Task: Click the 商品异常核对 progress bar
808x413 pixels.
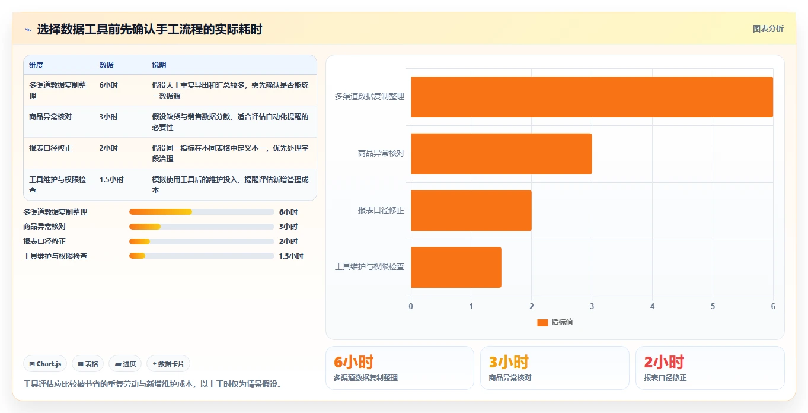Action: 202,227
